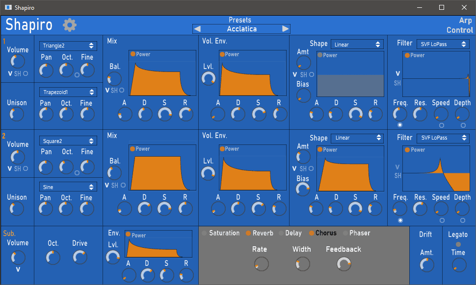
Task: Click section 1 Filter Freq. knob
Action: [x=400, y=114]
